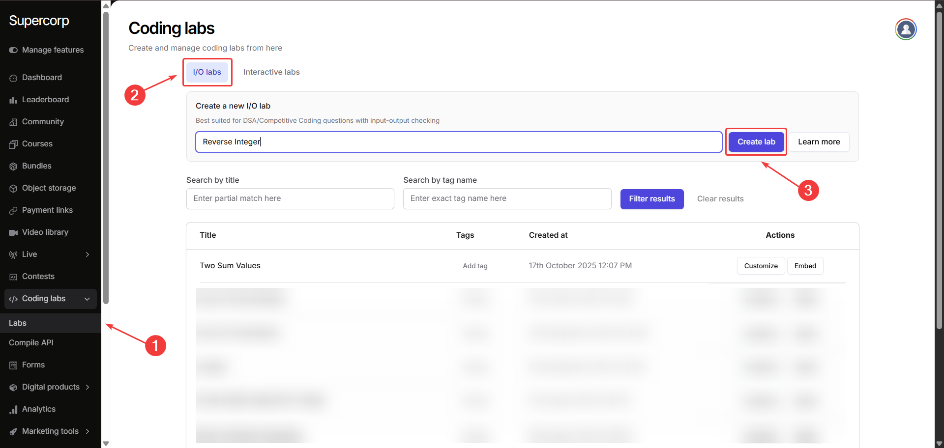Click the Contests icon in sidebar

click(x=13, y=277)
